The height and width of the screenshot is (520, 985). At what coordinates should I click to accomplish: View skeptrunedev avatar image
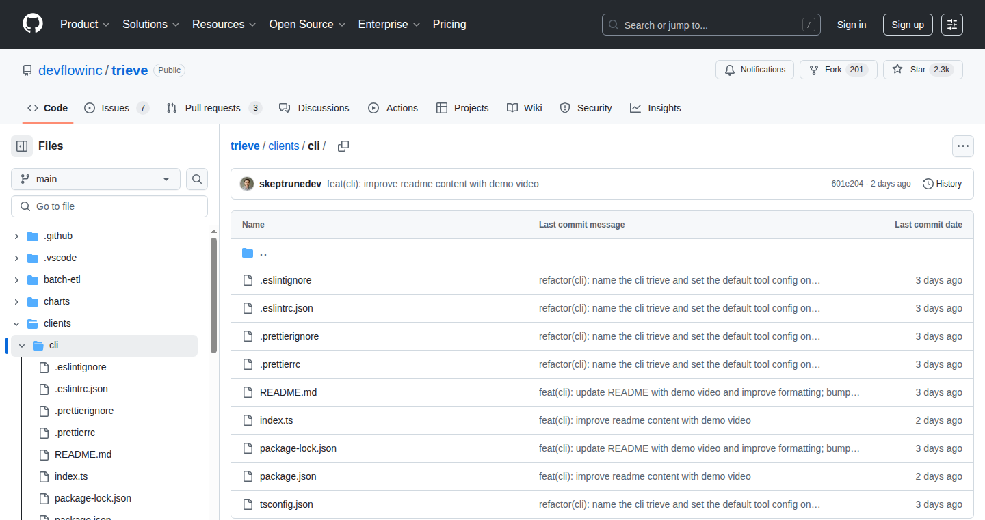tap(247, 184)
